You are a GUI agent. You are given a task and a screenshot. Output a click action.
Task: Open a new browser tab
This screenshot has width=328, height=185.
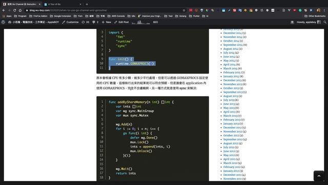(x=87, y=4)
